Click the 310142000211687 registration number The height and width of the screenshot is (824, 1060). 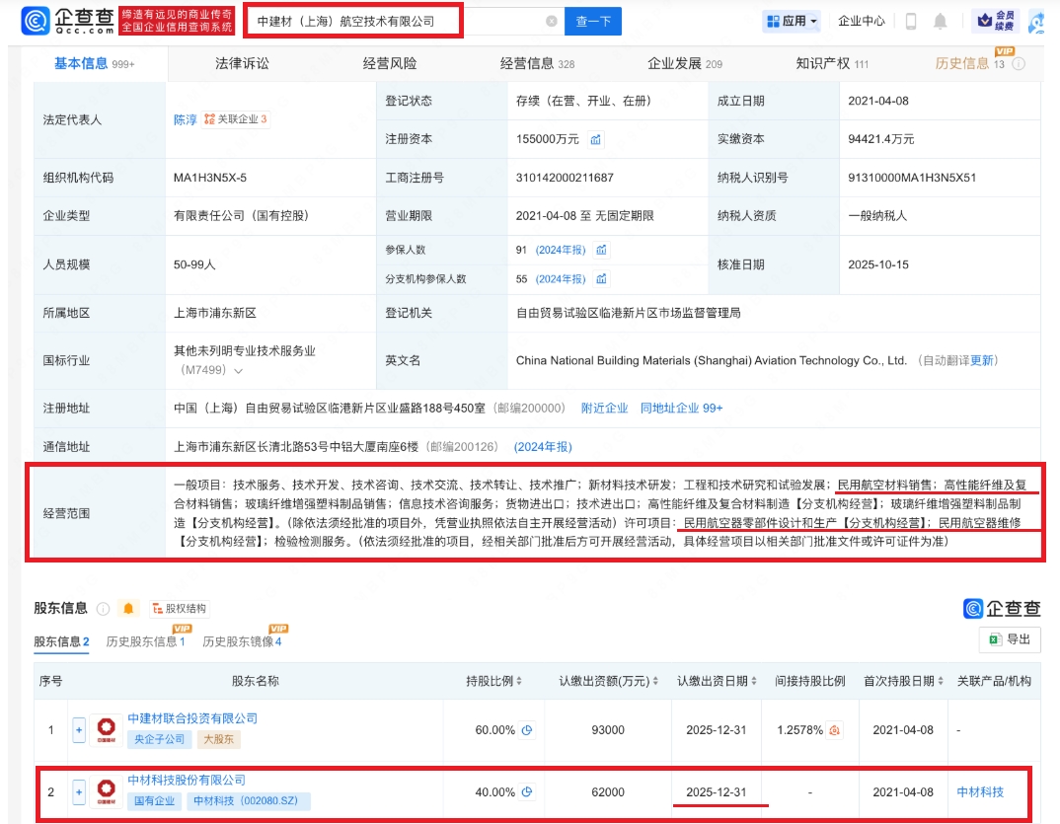[565, 178]
